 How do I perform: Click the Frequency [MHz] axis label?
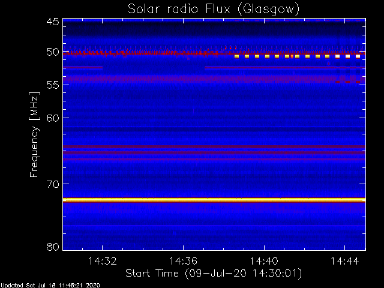tap(34, 134)
